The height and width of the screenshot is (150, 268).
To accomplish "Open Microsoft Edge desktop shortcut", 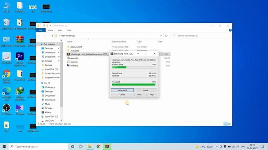I will pyautogui.click(x=7, y=93).
